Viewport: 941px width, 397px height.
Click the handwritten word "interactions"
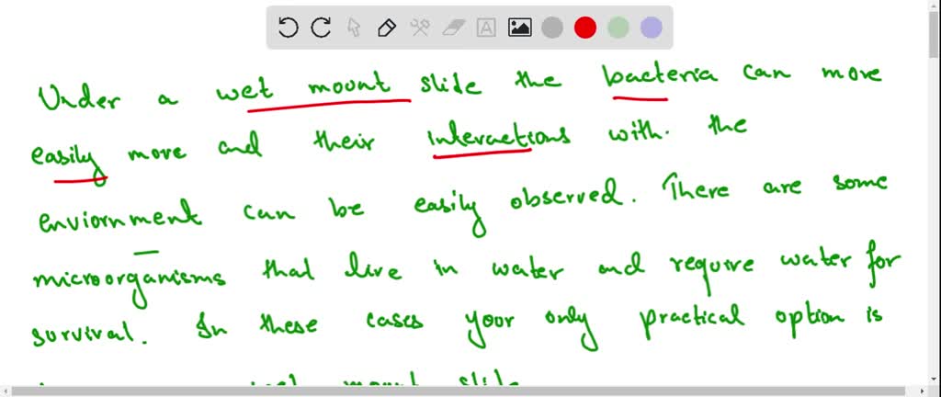(x=499, y=135)
